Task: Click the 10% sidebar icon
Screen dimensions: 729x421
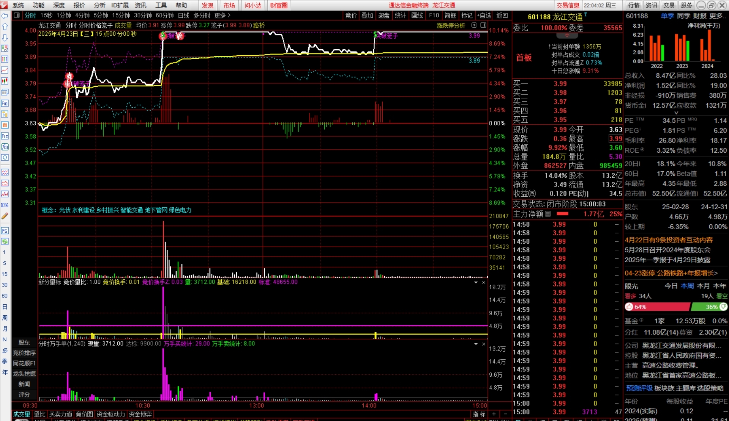Action: 5,205
